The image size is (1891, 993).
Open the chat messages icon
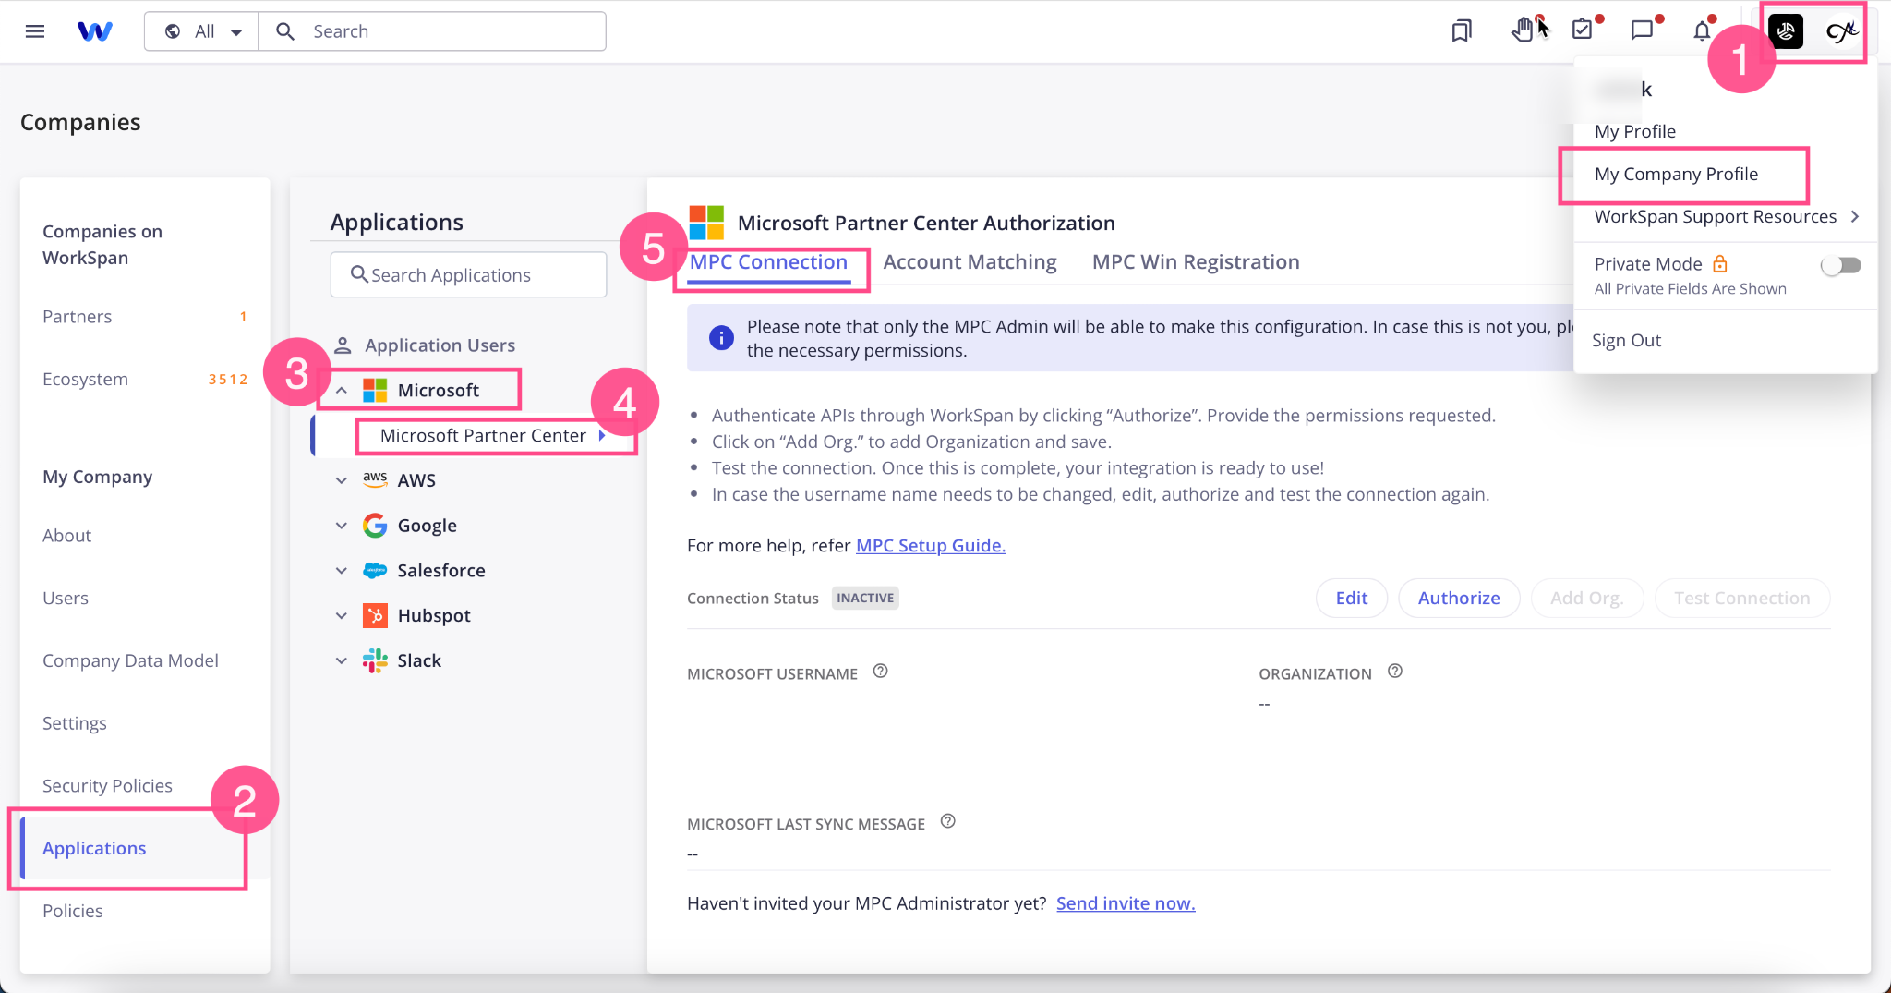pyautogui.click(x=1642, y=30)
